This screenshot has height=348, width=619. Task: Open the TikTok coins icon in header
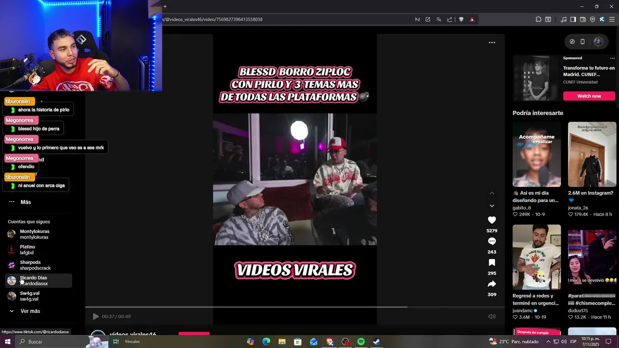(x=572, y=42)
